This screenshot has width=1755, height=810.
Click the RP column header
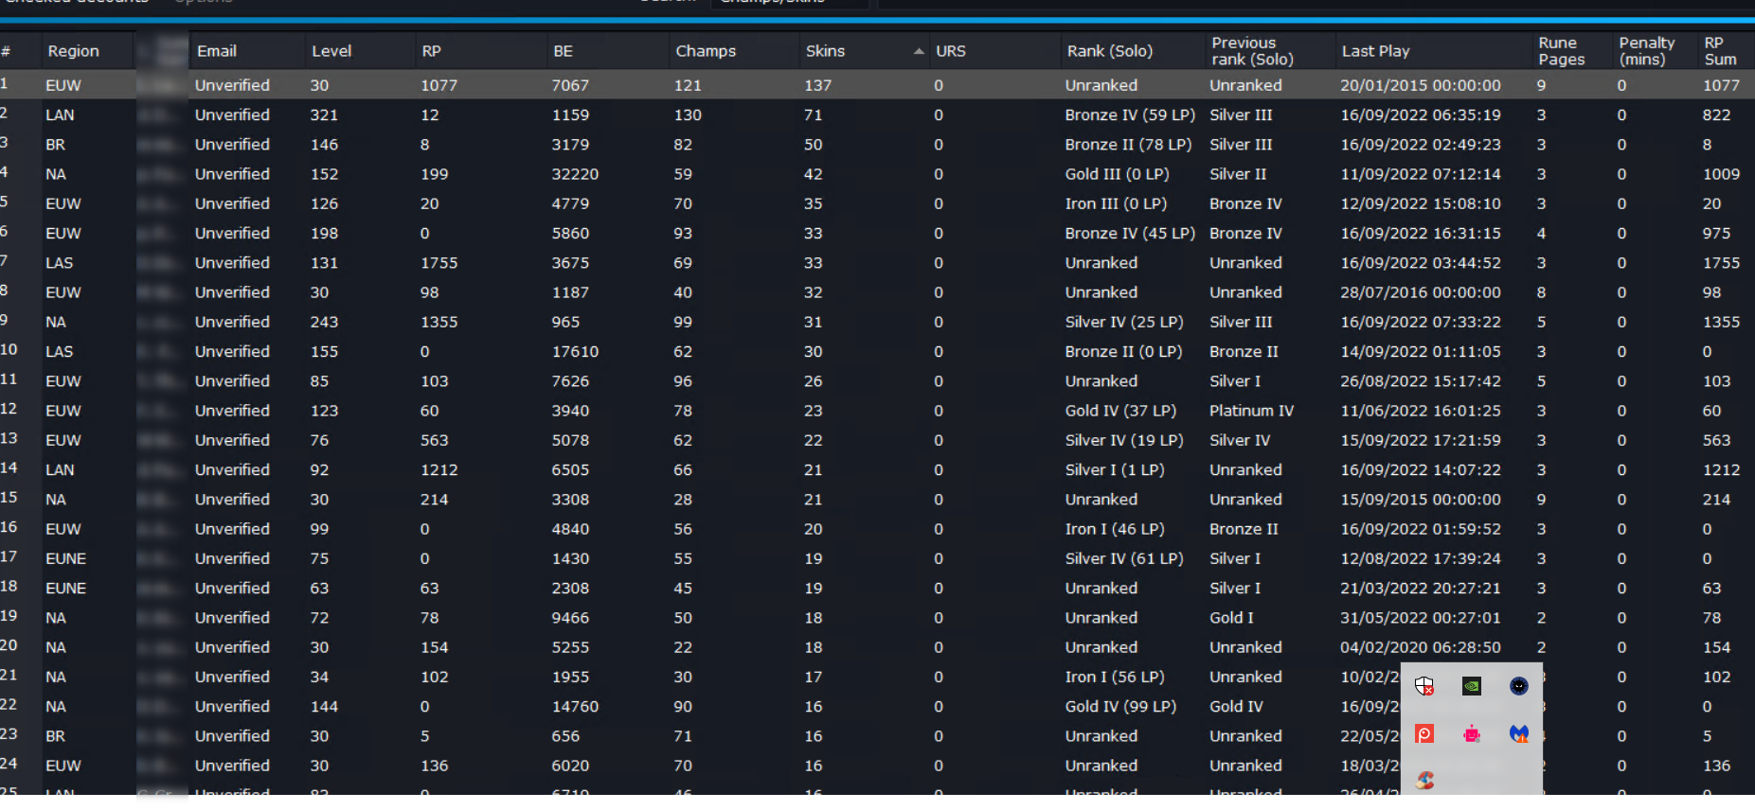pyautogui.click(x=431, y=51)
